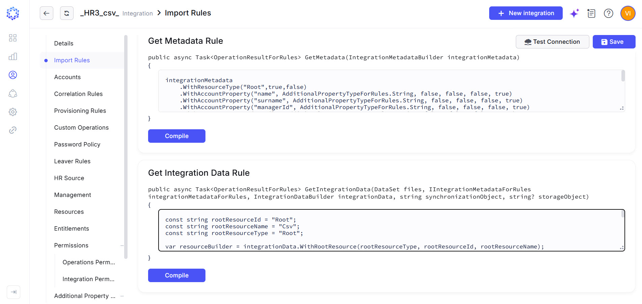Screen dimensions: 642x304
Task: Click into Get Metadata Rule code editor
Action: [391, 91]
